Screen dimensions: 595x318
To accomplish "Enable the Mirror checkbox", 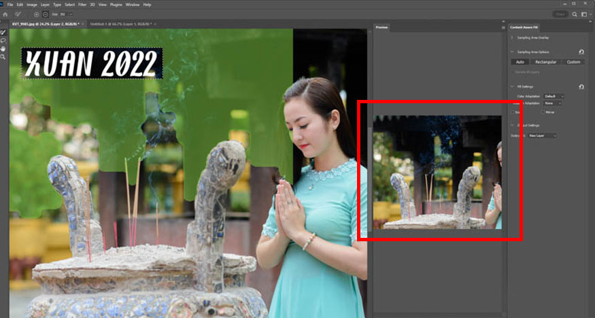I will pos(543,112).
